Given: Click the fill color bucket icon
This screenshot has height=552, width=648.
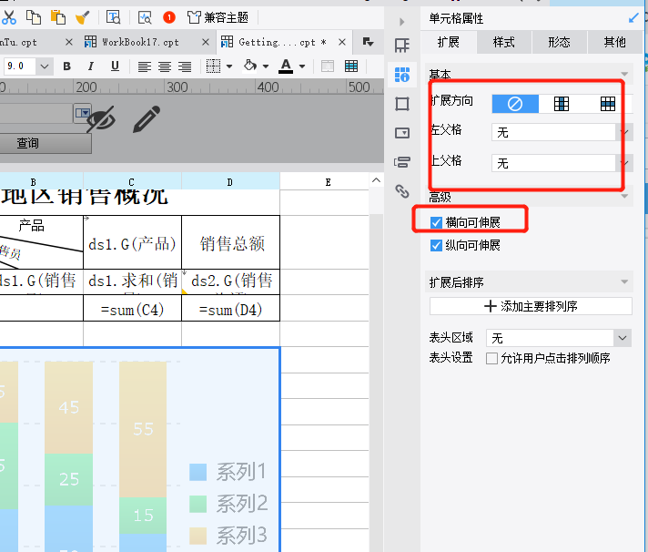Looking at the screenshot, I should coord(250,66).
